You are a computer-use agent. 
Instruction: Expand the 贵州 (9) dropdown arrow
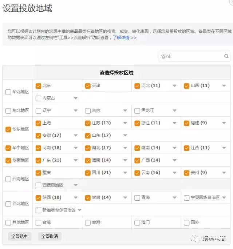[x=224, y=173]
